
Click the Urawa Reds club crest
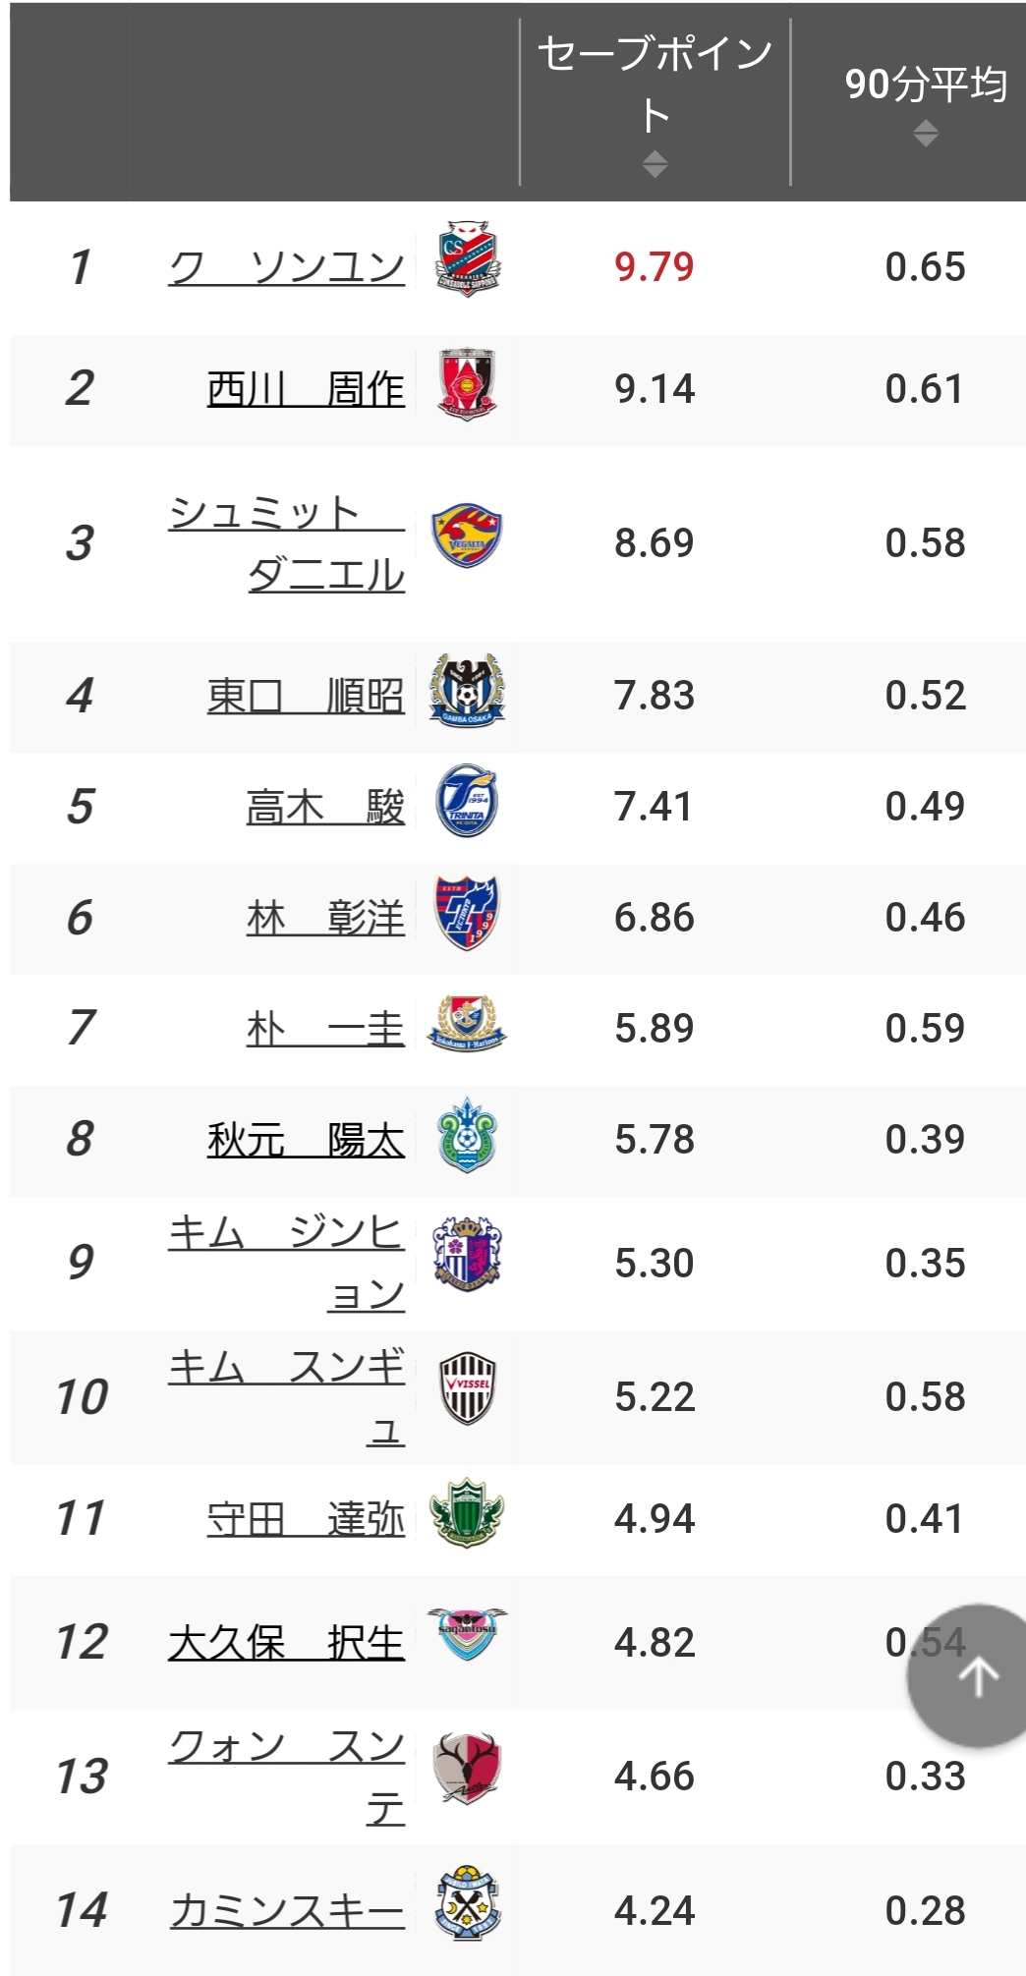[x=467, y=384]
